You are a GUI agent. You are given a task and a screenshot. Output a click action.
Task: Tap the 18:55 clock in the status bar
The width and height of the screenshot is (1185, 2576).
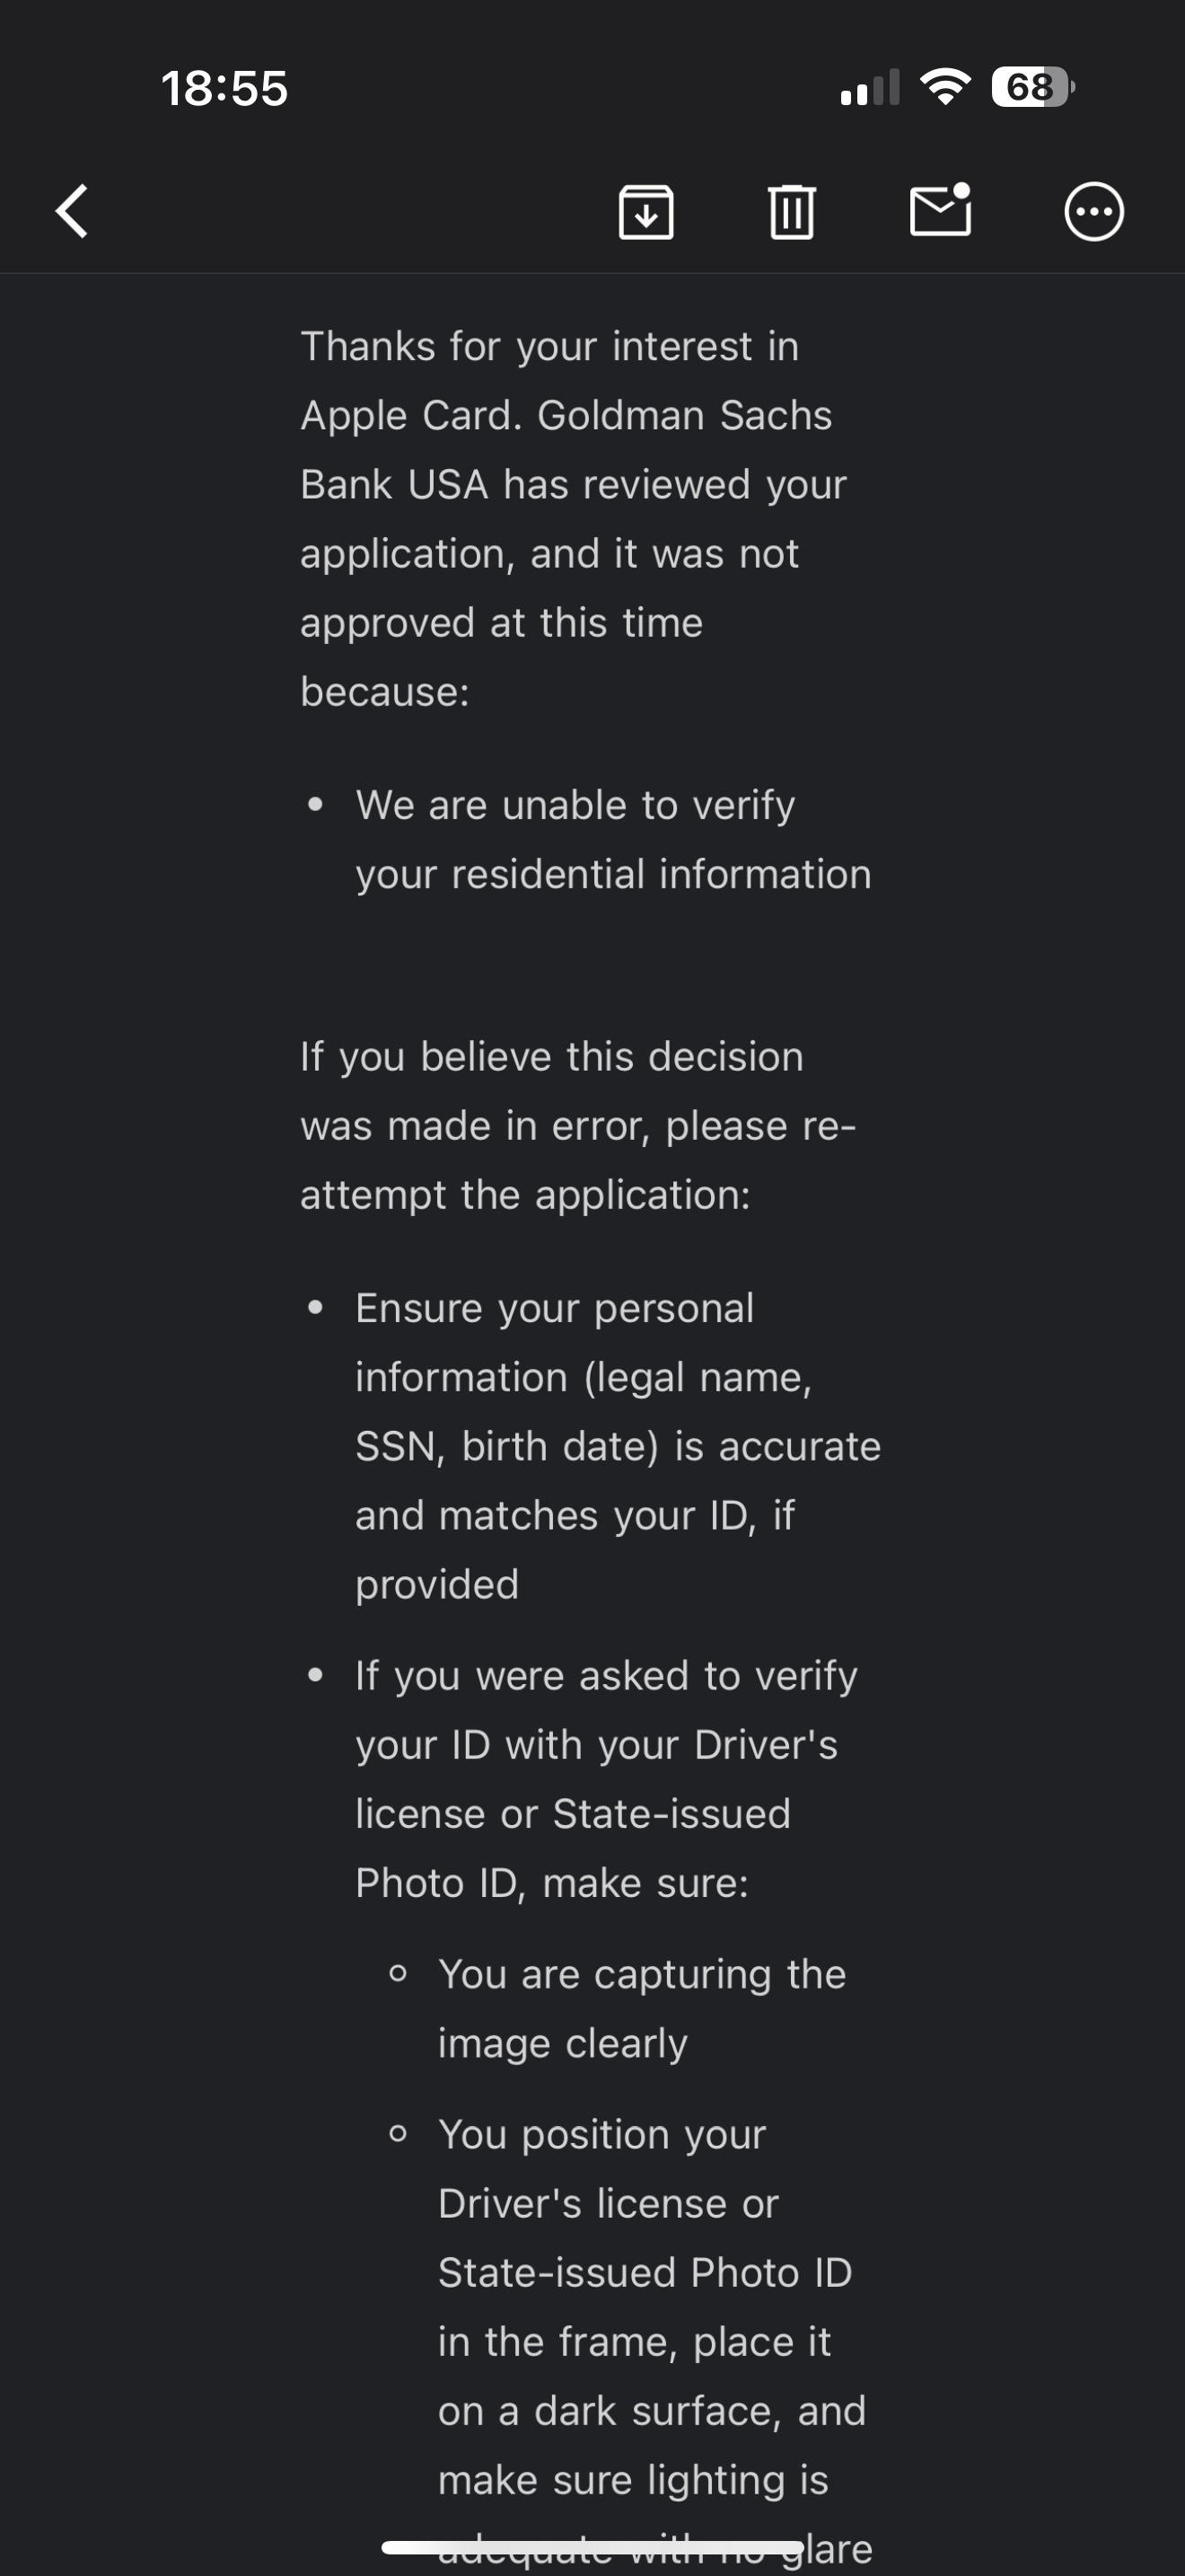click(224, 88)
